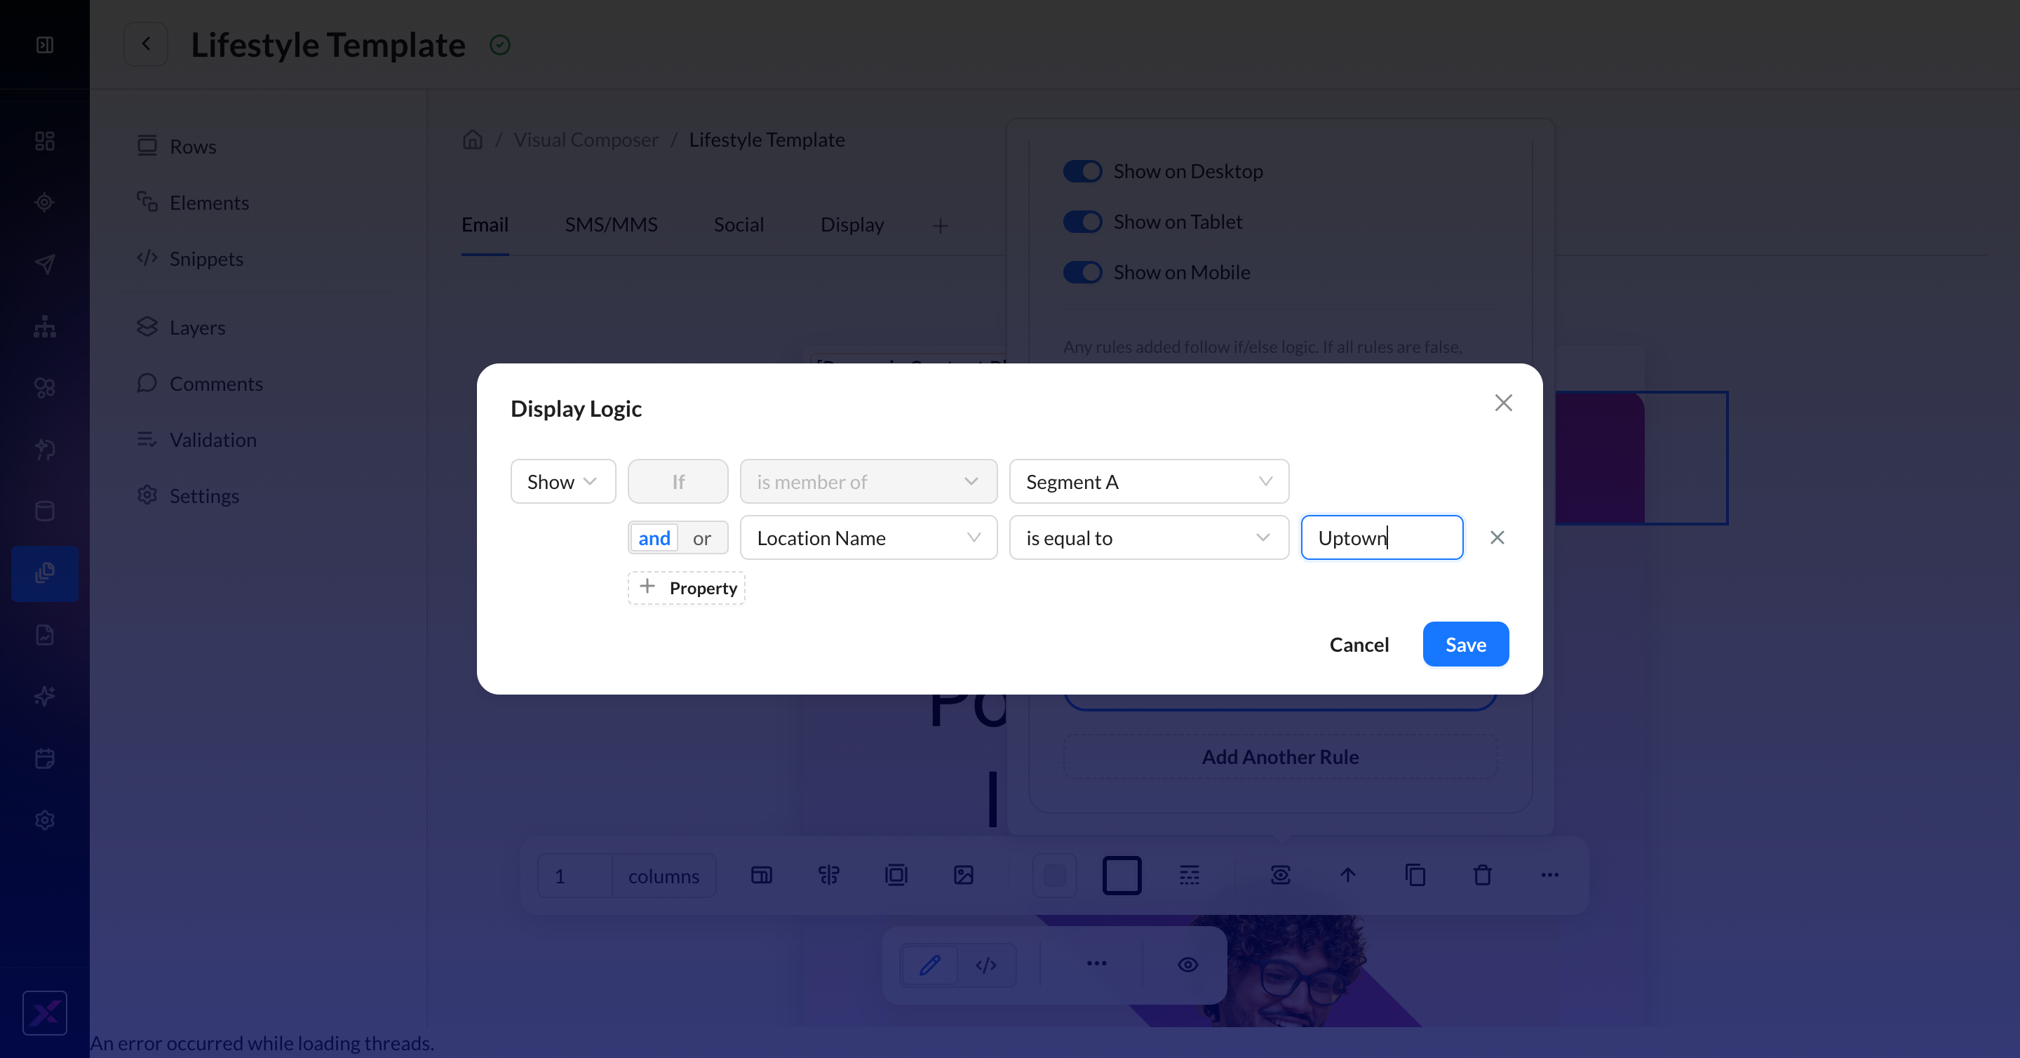Open the paper plane send icon in left rail
Viewport: 2020px width, 1058px height.
pos(45,264)
